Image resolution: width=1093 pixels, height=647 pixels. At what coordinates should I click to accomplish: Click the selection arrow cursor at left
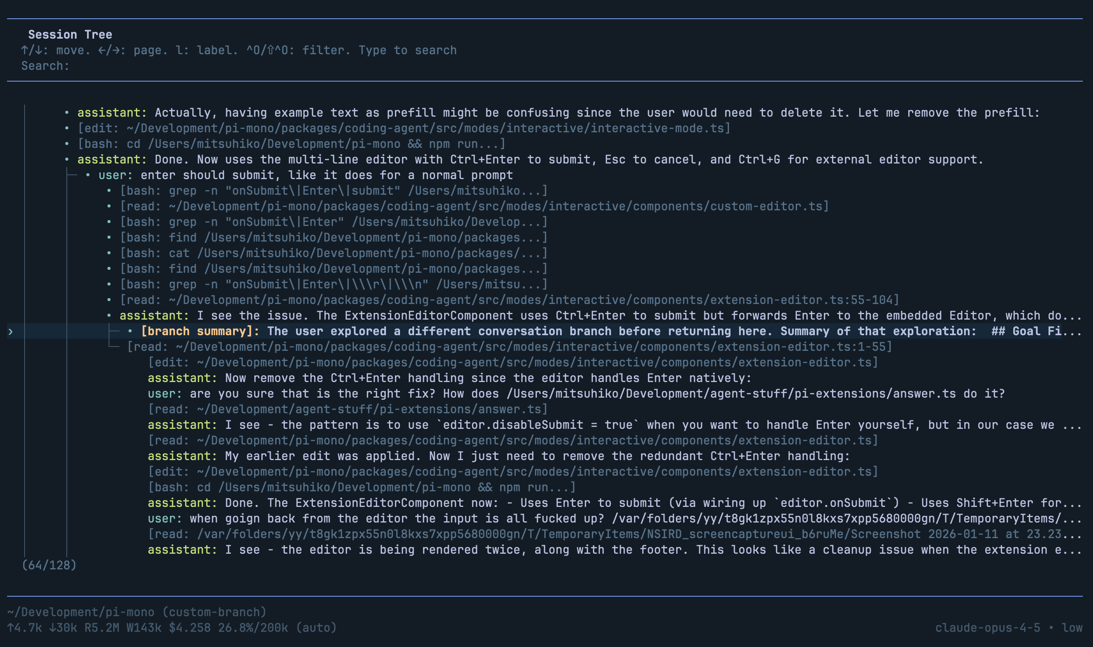[11, 332]
